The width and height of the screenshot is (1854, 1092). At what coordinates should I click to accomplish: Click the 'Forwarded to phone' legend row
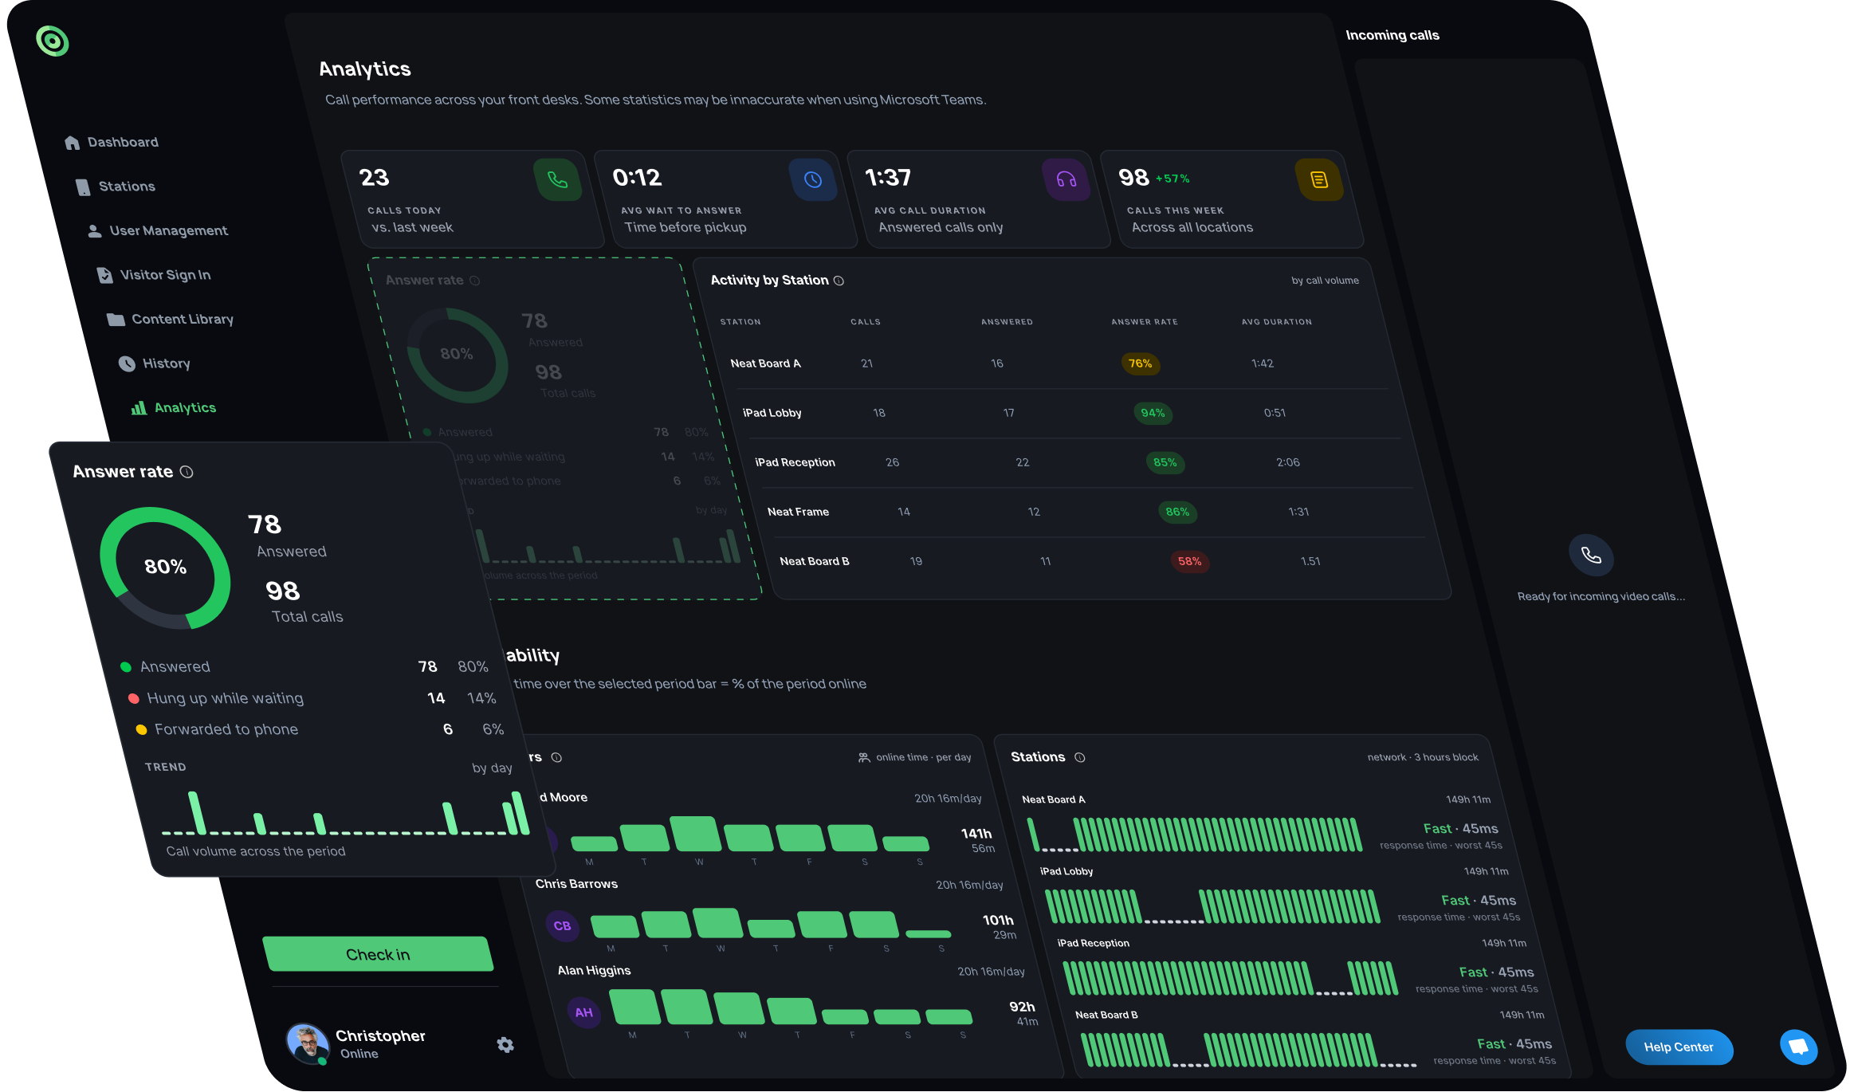point(320,729)
